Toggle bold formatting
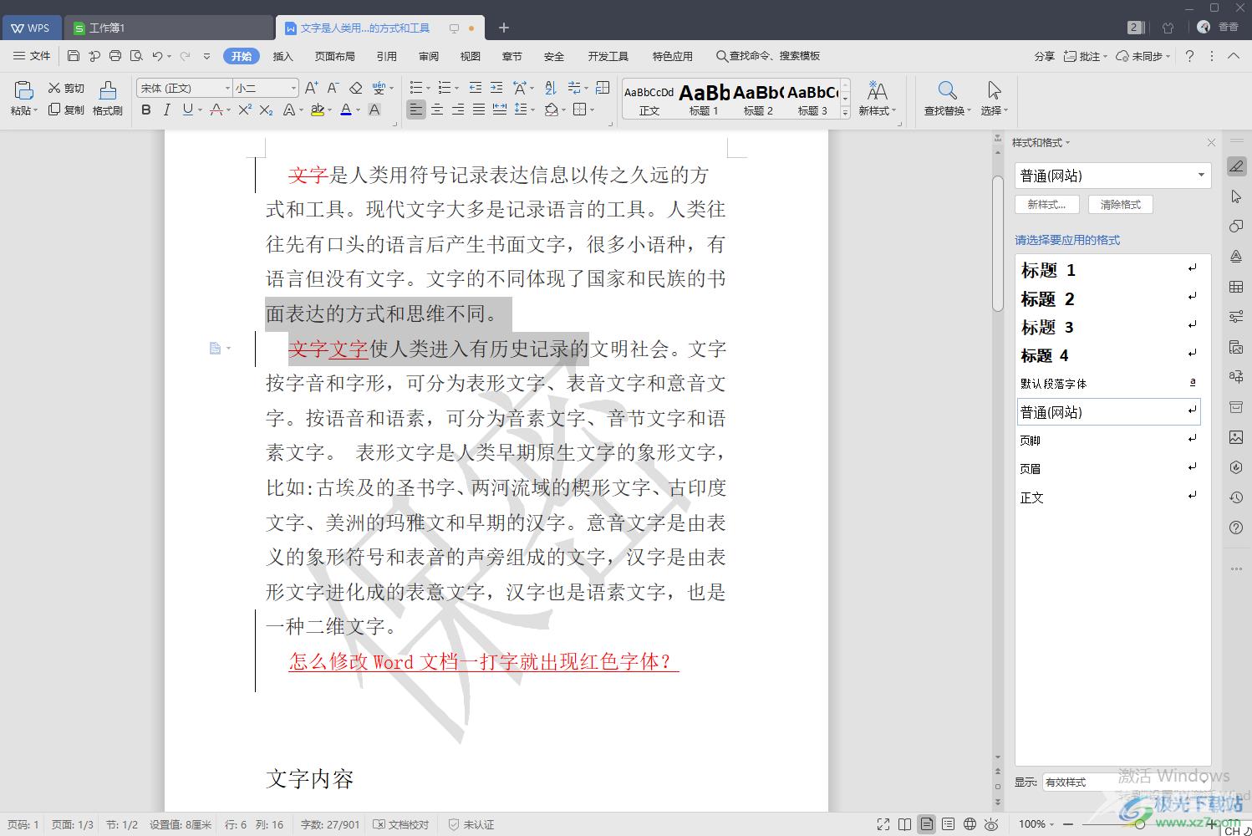Image resolution: width=1252 pixels, height=836 pixels. coord(146,110)
